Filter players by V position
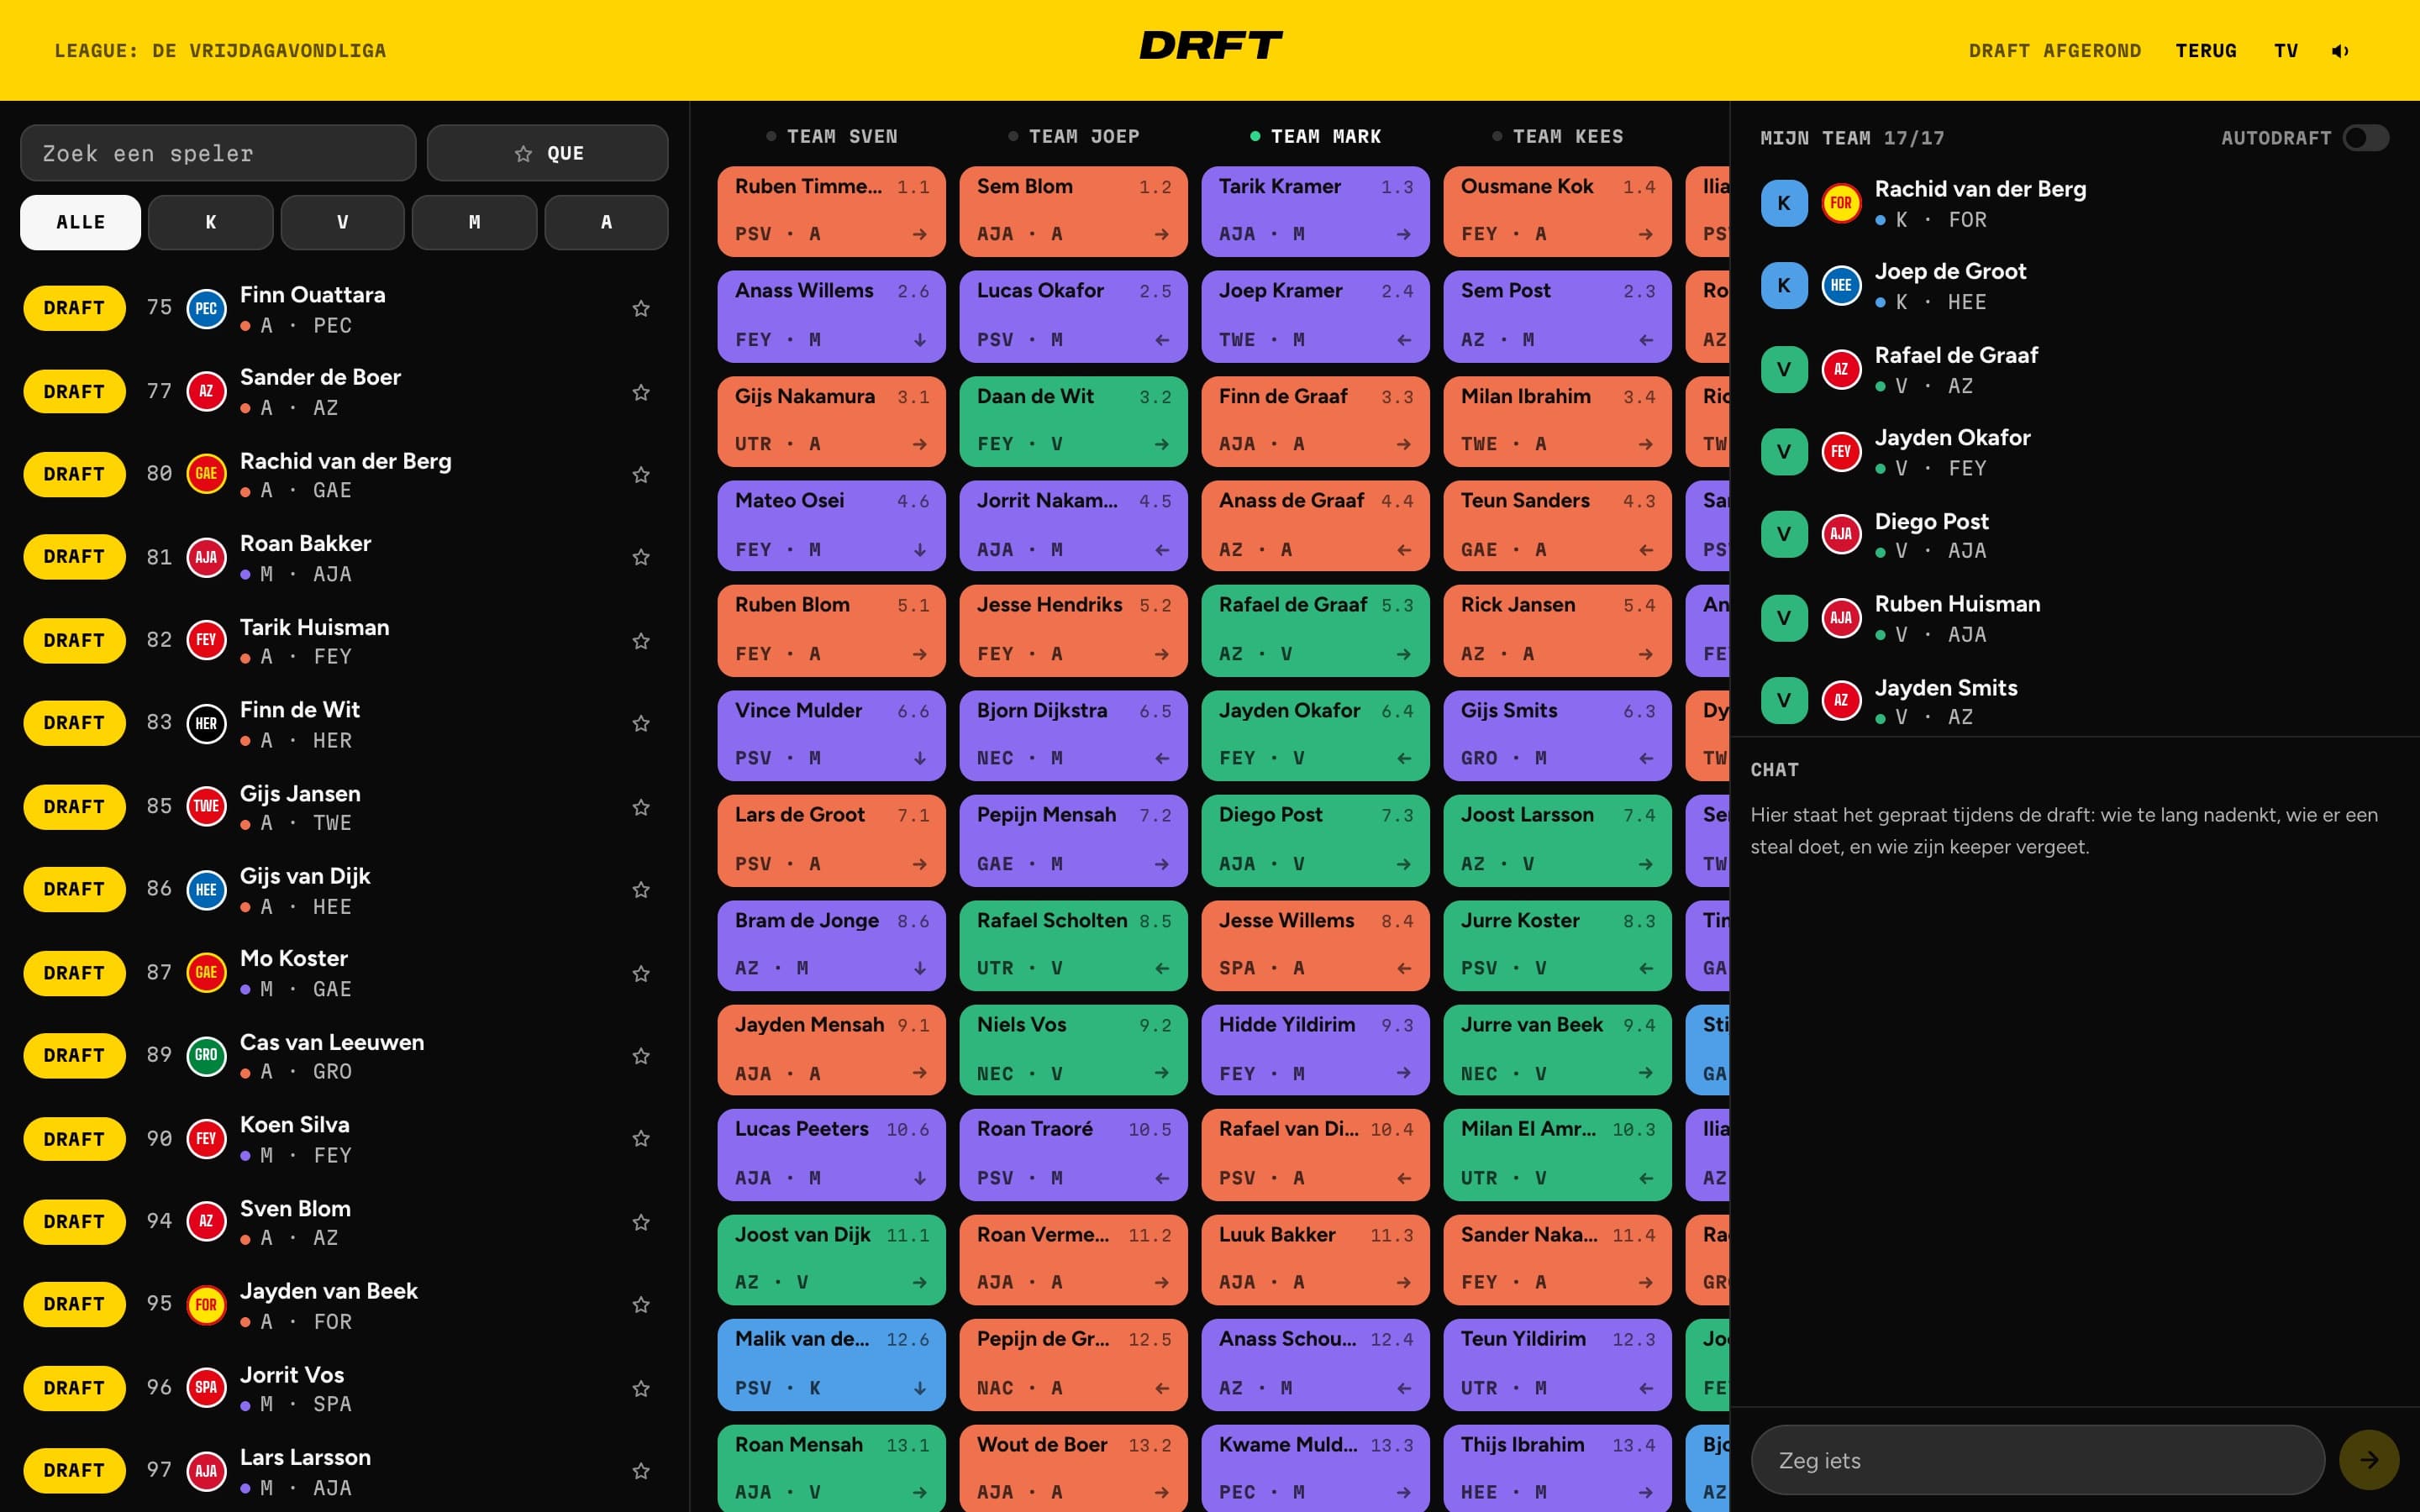Screen dimensions: 2420x1512 342,222
